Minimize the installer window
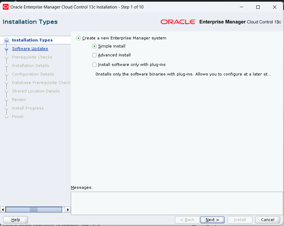 (241, 7)
